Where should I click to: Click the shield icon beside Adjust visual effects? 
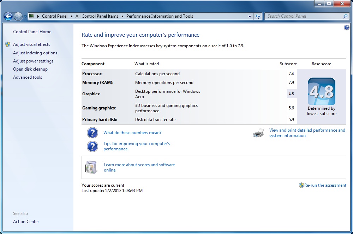(8, 44)
